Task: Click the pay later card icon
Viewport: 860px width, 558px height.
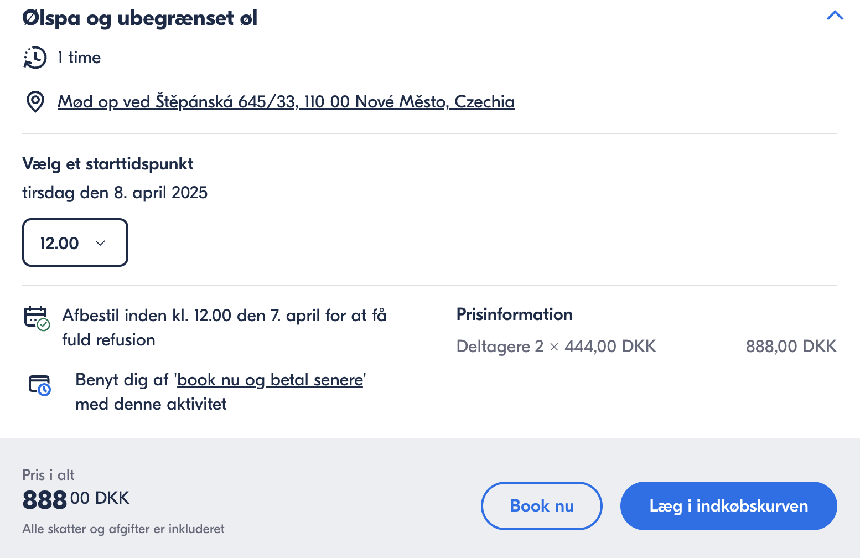Action: click(x=40, y=385)
